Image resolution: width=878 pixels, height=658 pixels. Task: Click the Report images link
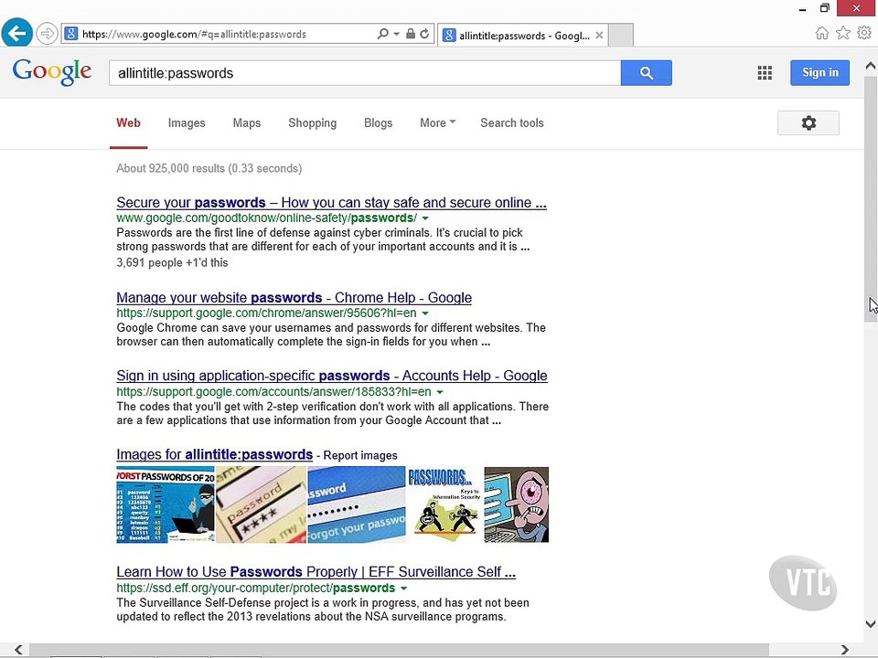[x=360, y=455]
